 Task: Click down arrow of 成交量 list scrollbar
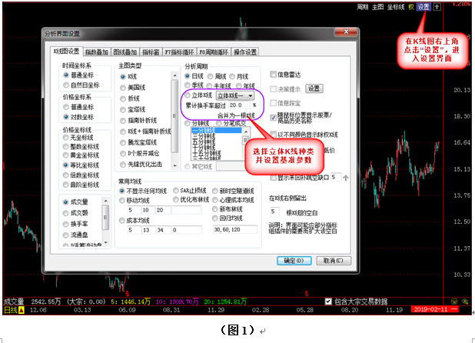click(105, 243)
